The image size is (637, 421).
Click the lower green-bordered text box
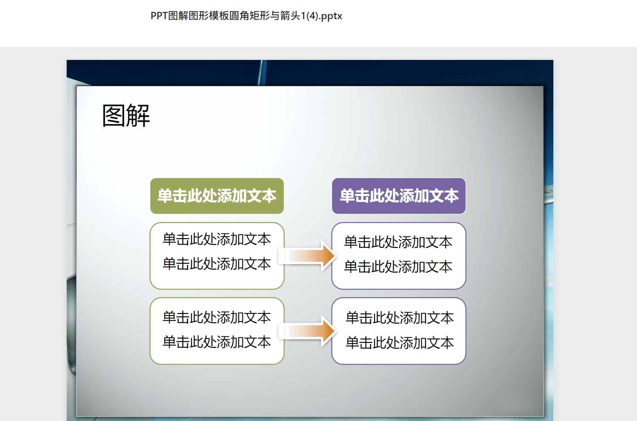217,331
